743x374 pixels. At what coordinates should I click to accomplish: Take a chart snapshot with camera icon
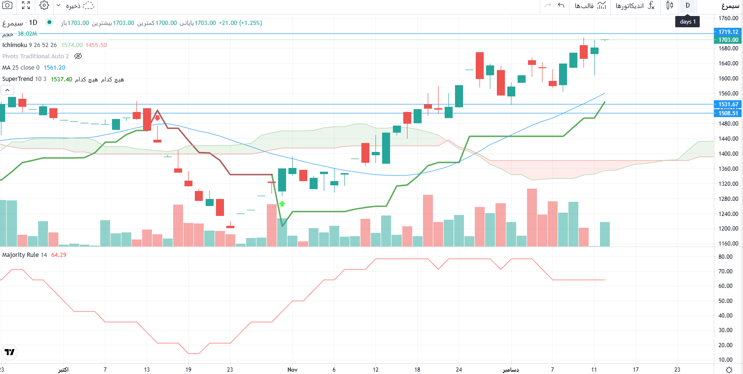pos(8,6)
